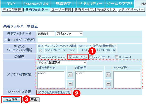Open the Webアクセス sub-tab

(107, 10)
